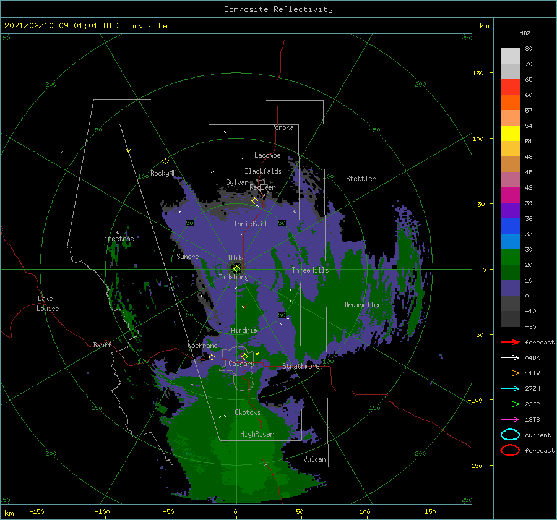The width and height of the screenshot is (557, 520).
Task: Click the purple swatch between 39 and 36 dBZ
Action: pyautogui.click(x=510, y=210)
